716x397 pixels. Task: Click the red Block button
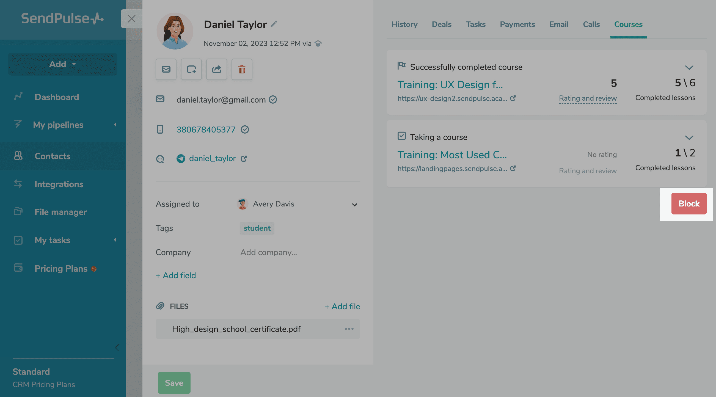pos(689,203)
